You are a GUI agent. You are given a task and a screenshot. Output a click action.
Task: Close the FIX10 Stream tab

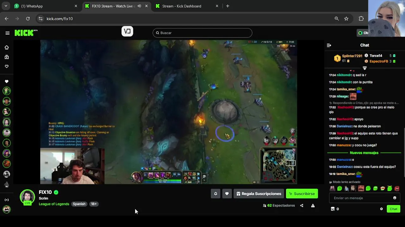pos(146,6)
